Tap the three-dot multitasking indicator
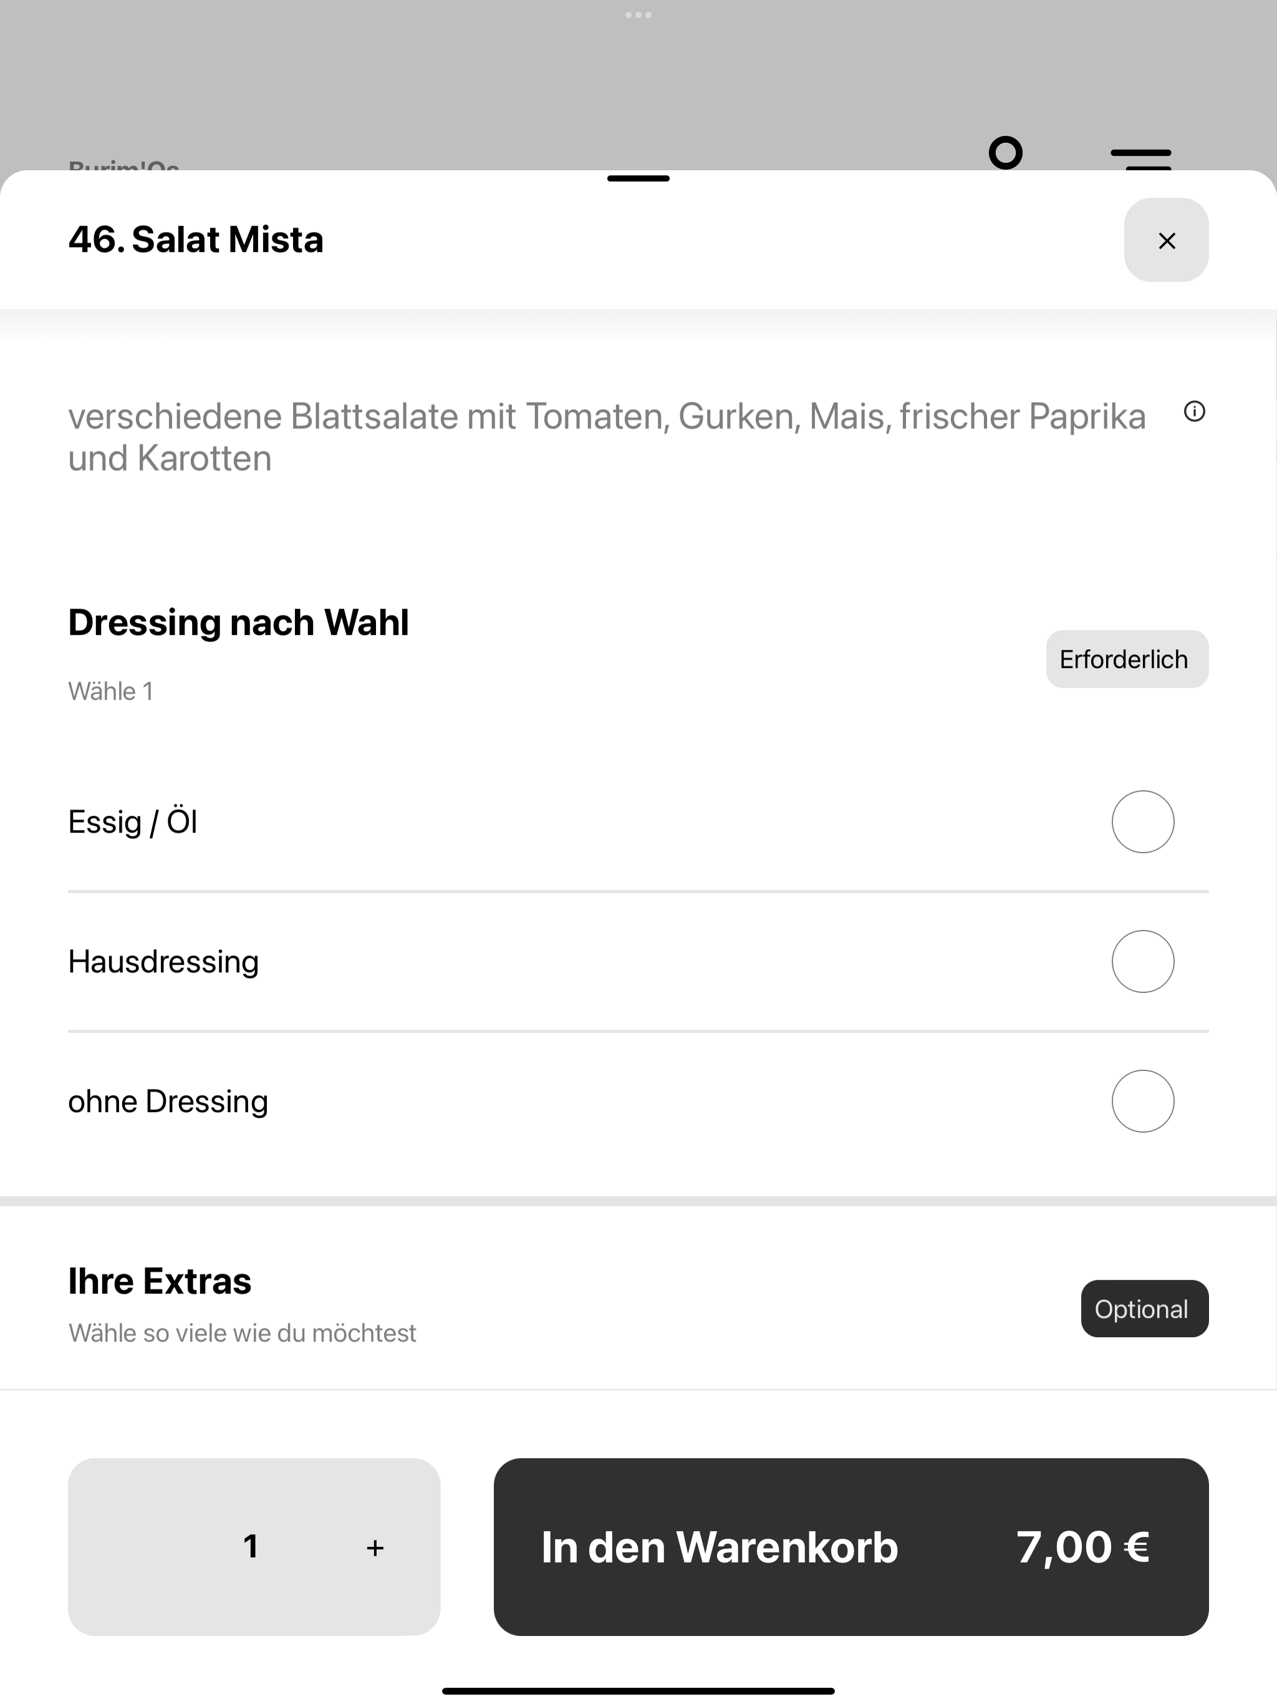This screenshot has width=1277, height=1704. tap(638, 14)
